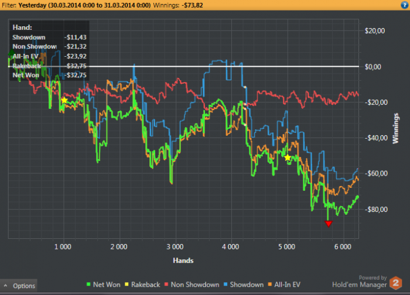Click the -$20,00 y-axis label
The width and height of the screenshot is (410, 295).
(376, 102)
